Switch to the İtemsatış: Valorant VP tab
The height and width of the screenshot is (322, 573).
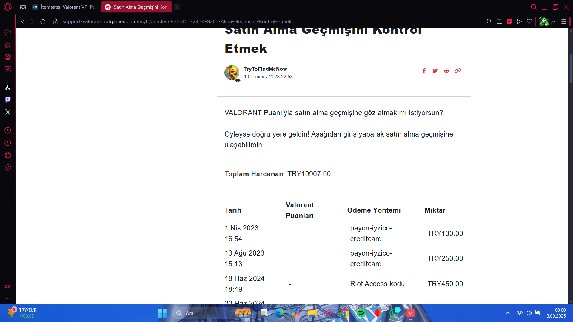(65, 7)
